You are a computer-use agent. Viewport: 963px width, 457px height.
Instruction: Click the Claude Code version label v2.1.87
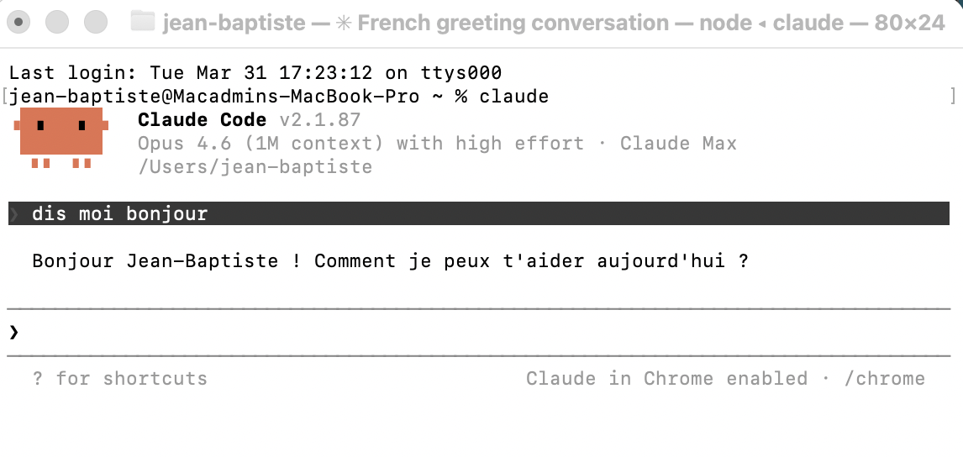pyautogui.click(x=319, y=120)
